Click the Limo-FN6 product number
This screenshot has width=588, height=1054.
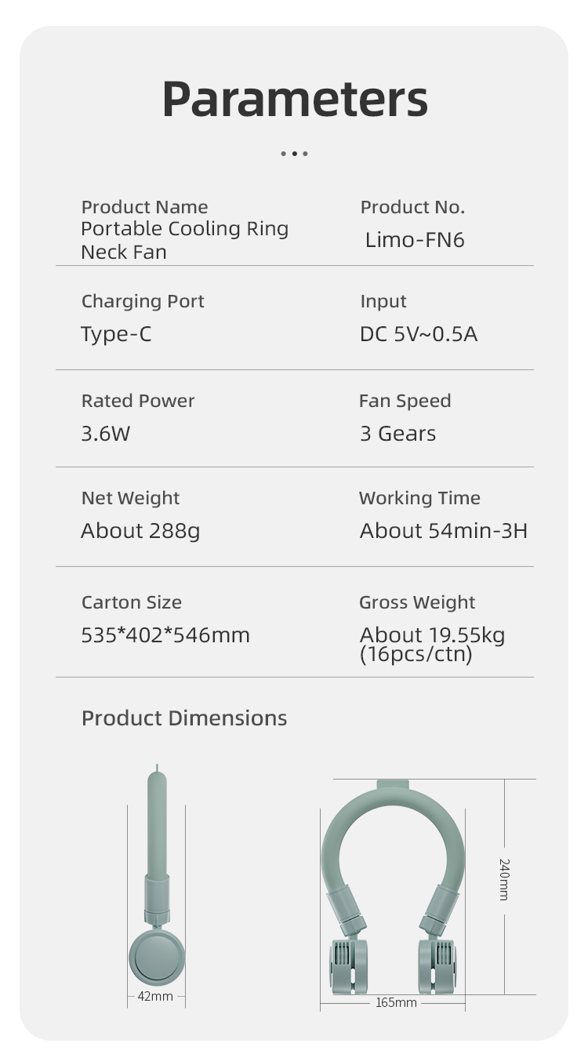(415, 240)
